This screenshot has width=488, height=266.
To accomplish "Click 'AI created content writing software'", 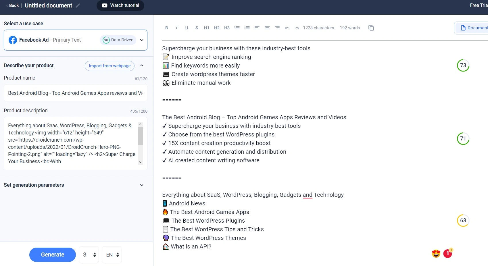I will point(214,160).
